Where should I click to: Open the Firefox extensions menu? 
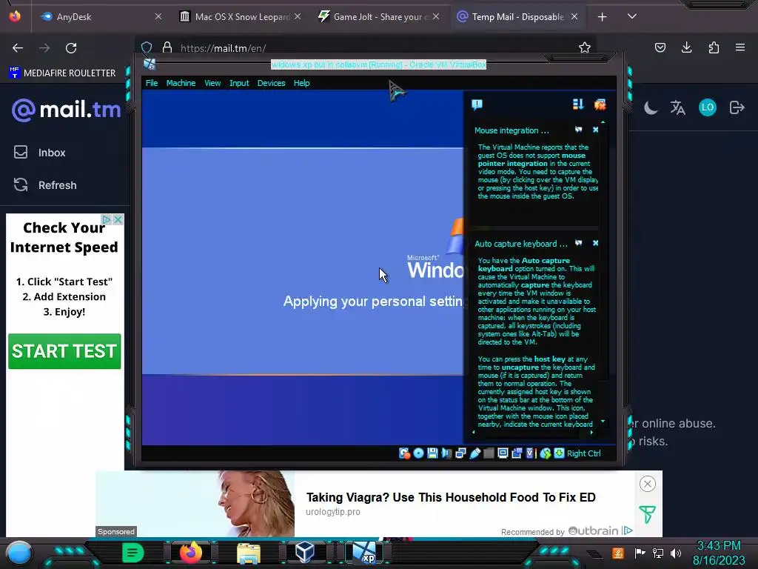pos(714,47)
